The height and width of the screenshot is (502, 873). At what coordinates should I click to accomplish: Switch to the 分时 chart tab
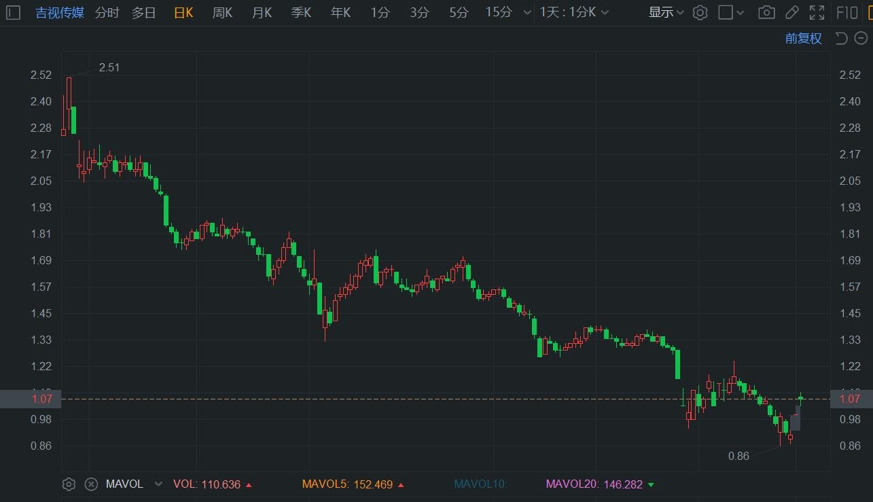point(107,12)
